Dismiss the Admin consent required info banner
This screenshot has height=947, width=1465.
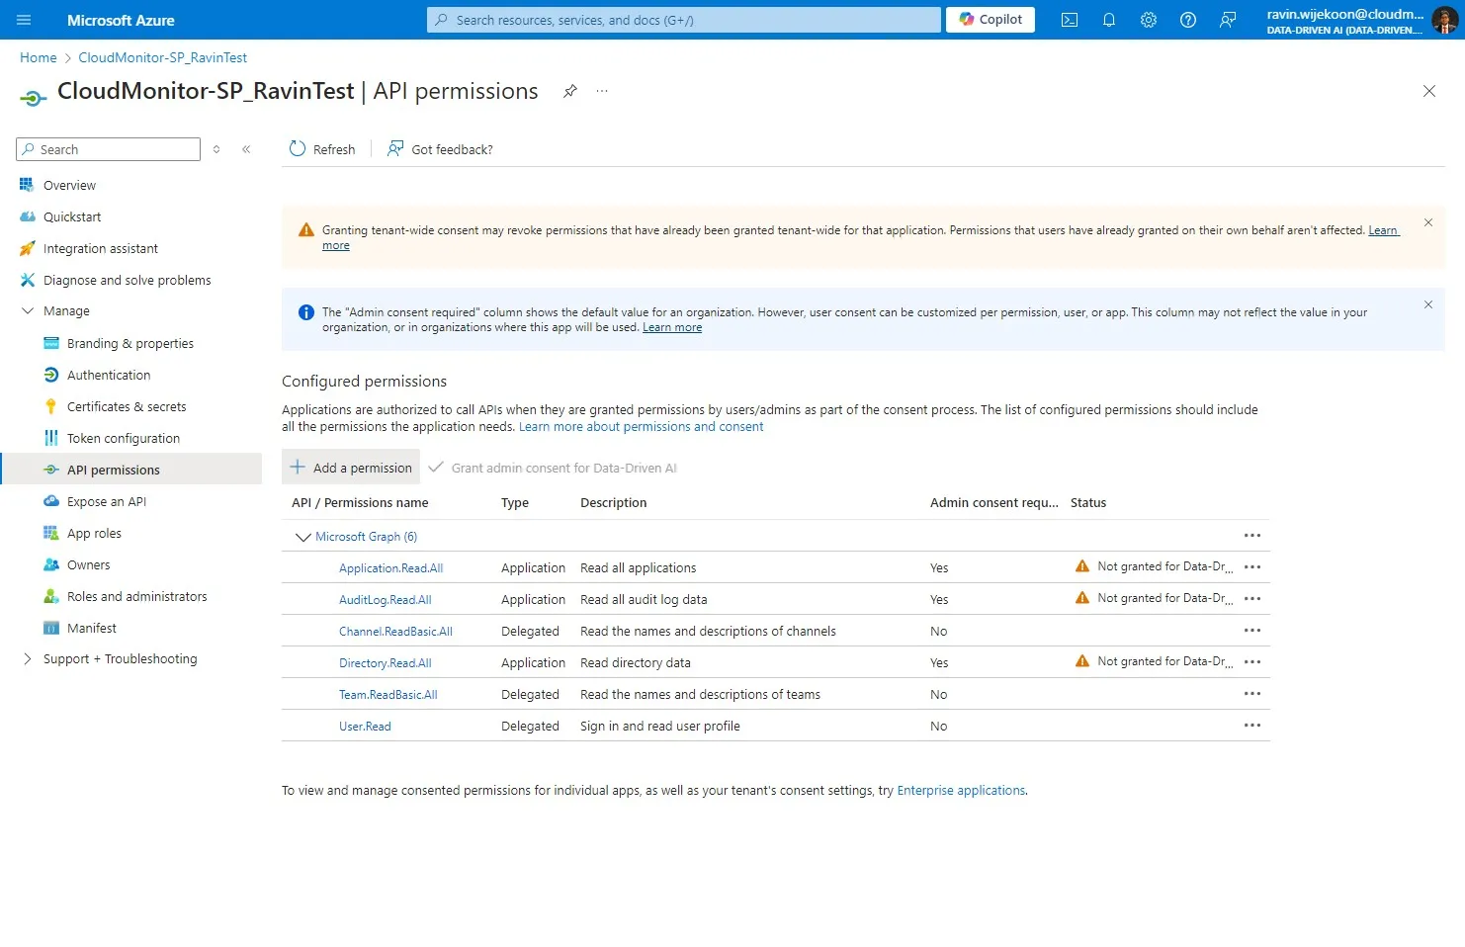tap(1428, 304)
